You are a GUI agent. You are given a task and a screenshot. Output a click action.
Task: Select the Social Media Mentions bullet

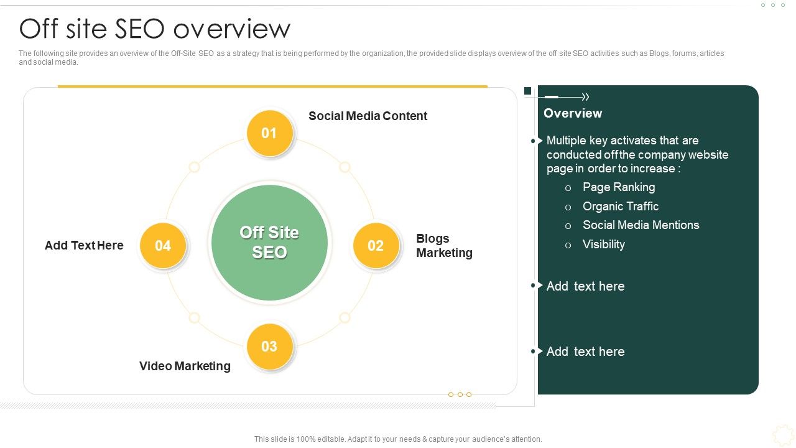coord(641,225)
